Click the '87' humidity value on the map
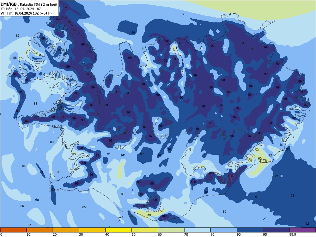Viewport: 316px width, 237px height. pyautogui.click(x=59, y=172)
